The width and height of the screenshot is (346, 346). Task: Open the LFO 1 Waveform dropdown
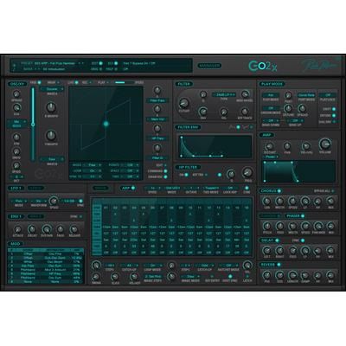(x=38, y=201)
